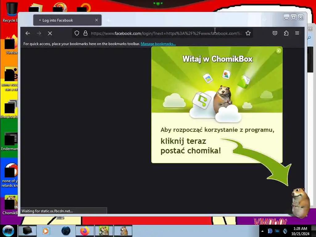The width and height of the screenshot is (316, 237).
Task: Maximize the Firefox window
Action: (x=294, y=17)
